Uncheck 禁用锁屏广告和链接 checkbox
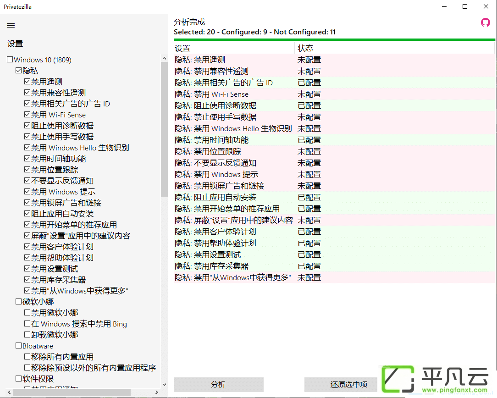497x398 pixels. [x=27, y=203]
